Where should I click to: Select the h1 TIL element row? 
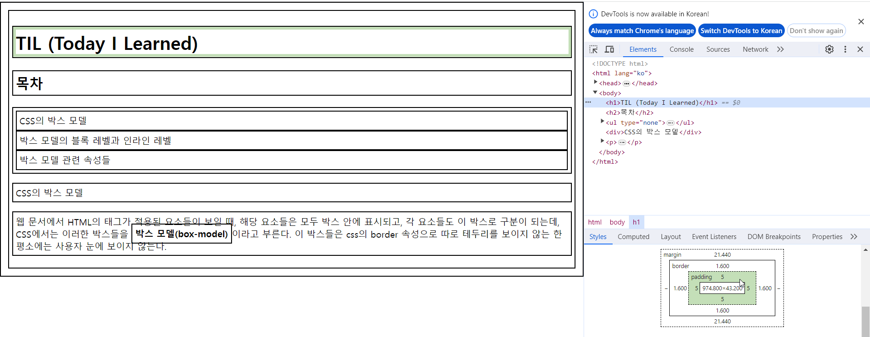coord(727,103)
